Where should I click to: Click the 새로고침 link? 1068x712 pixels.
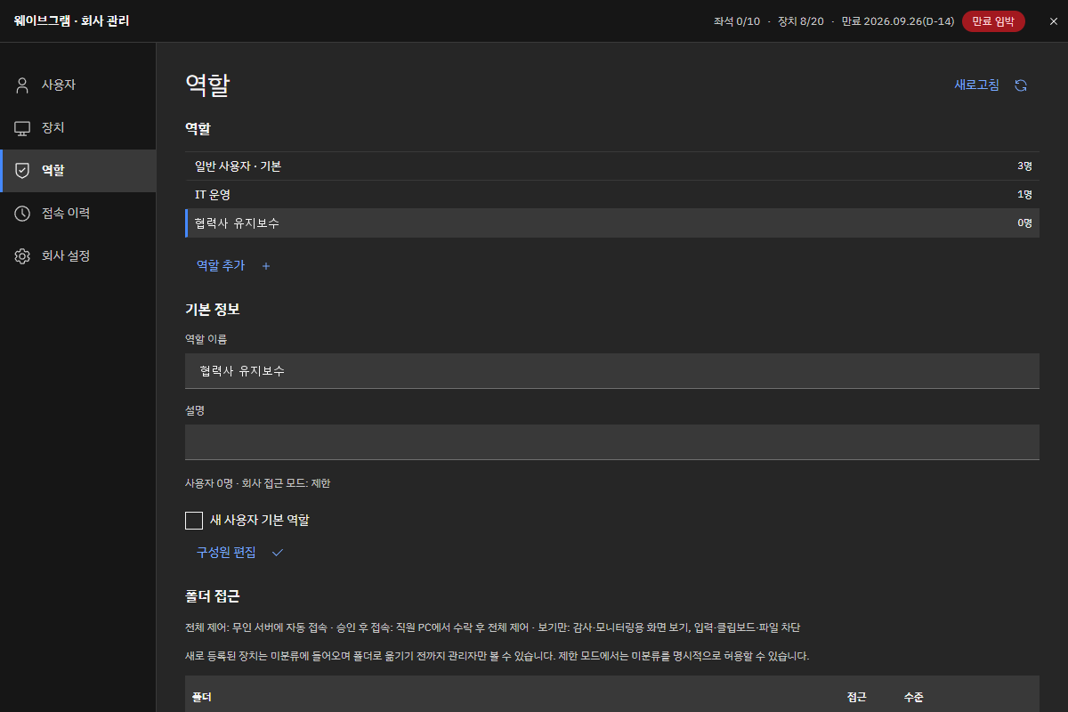(976, 85)
